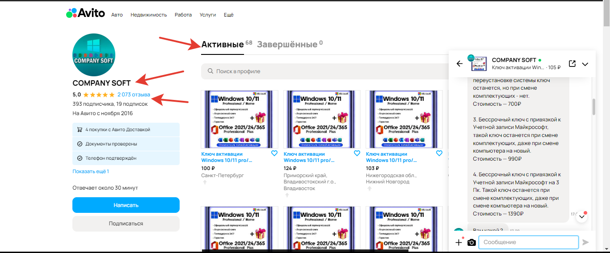Click the camera icon to attach a photo
The width and height of the screenshot is (610, 253).
coord(471,242)
